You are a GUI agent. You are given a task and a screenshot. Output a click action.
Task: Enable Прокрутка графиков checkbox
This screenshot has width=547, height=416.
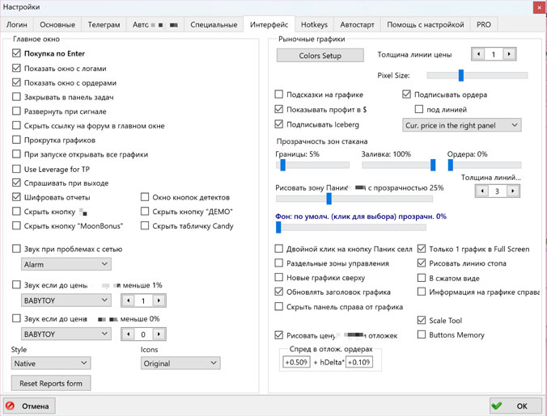[16, 140]
